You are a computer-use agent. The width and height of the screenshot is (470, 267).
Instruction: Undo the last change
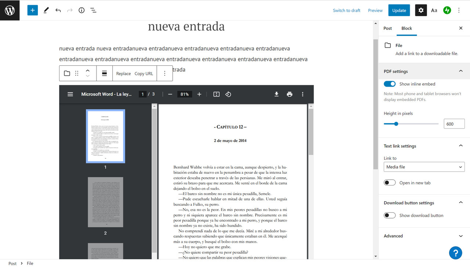click(x=58, y=10)
